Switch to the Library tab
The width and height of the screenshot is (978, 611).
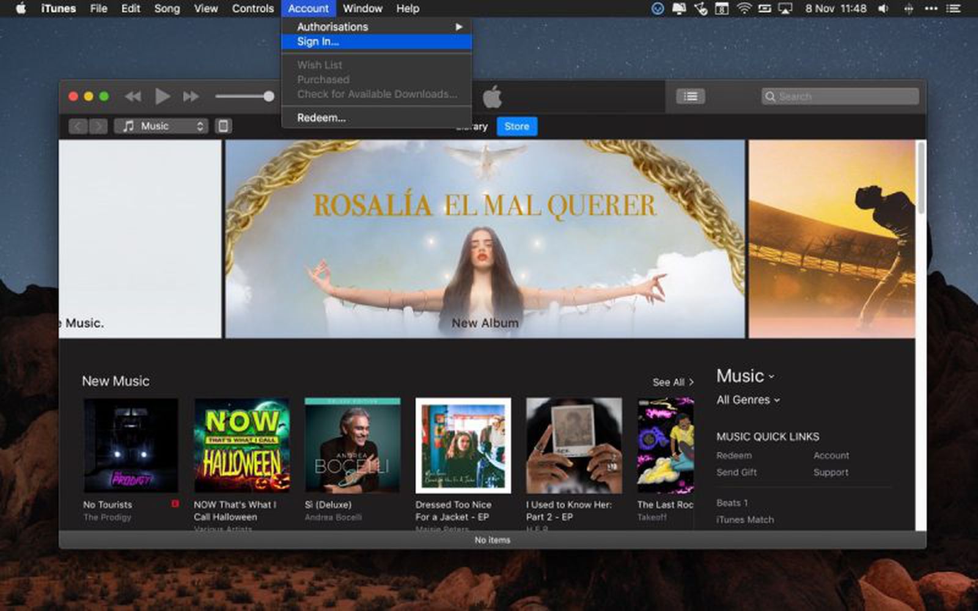click(x=472, y=126)
